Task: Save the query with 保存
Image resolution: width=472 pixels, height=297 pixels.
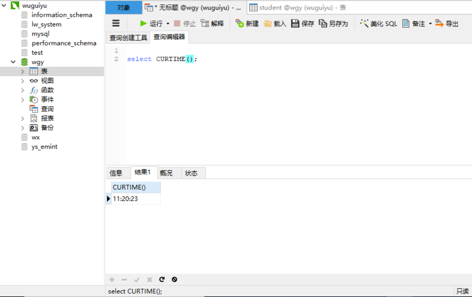Action: click(303, 23)
